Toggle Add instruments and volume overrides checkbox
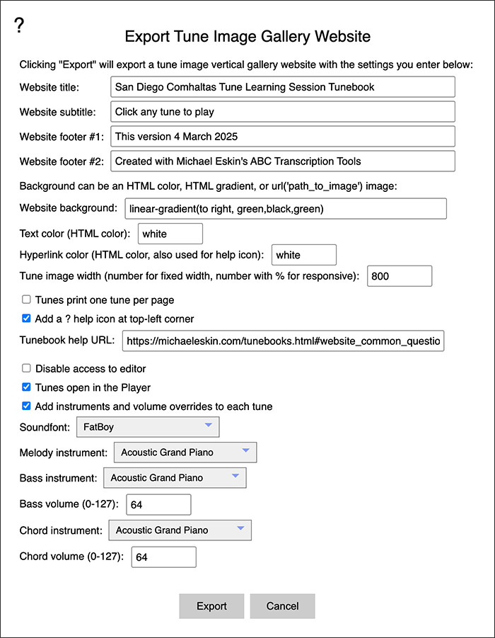The height and width of the screenshot is (638, 495). point(26,406)
